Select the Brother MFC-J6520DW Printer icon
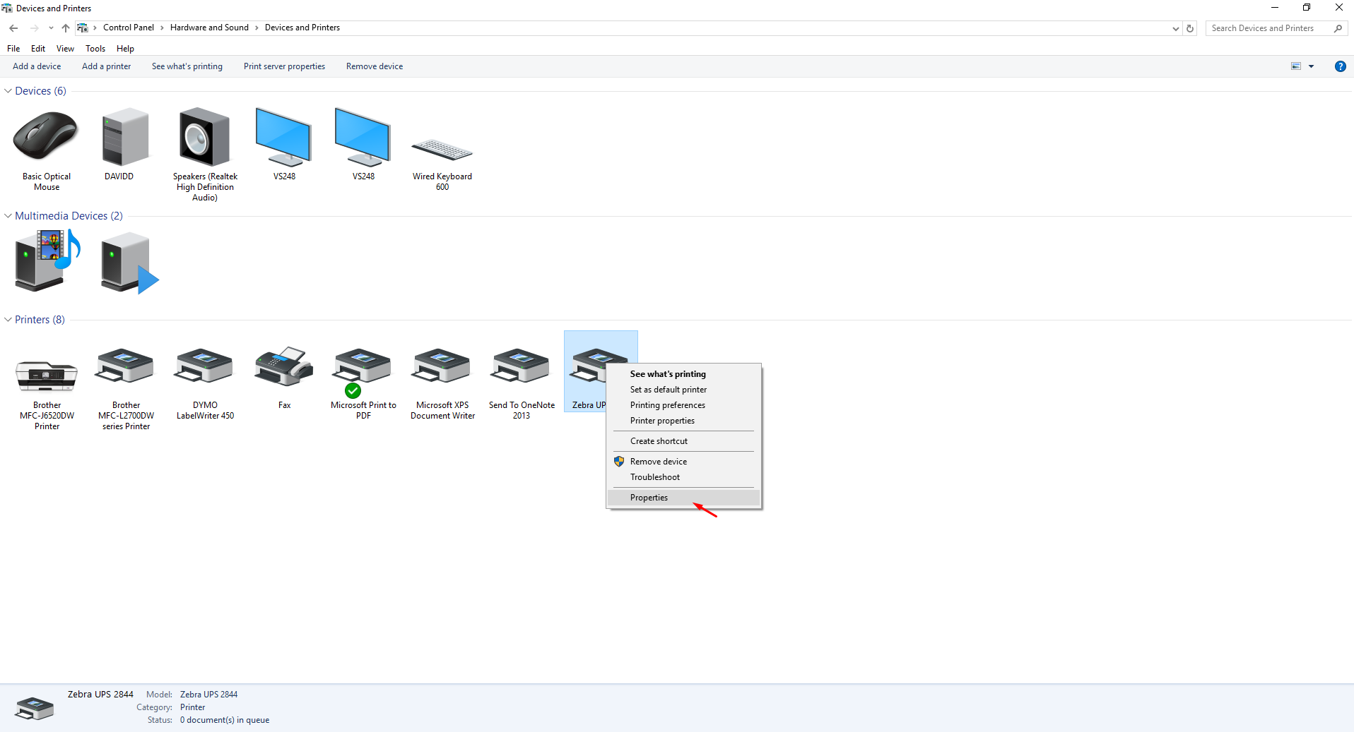This screenshot has width=1354, height=732. (x=47, y=376)
